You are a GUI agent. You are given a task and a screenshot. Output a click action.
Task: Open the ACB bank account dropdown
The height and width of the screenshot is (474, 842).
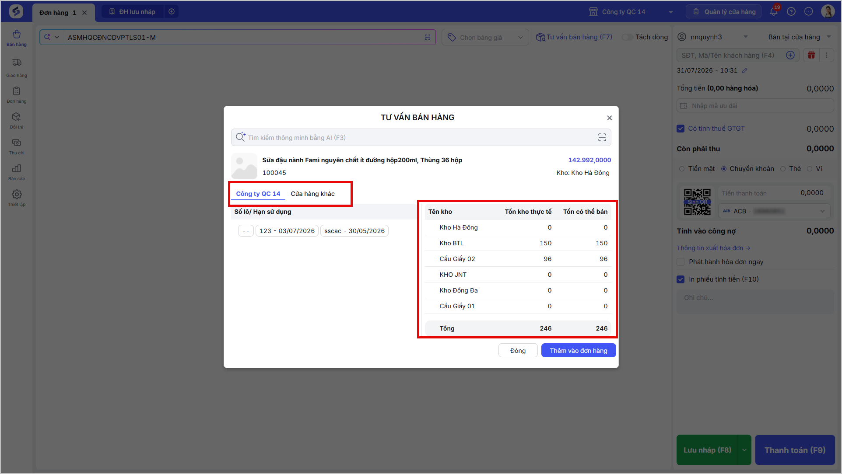tap(774, 211)
